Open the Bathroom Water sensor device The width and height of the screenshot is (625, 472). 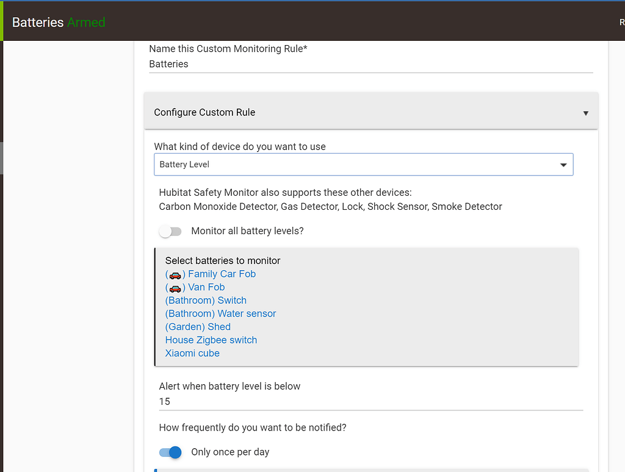click(x=220, y=313)
